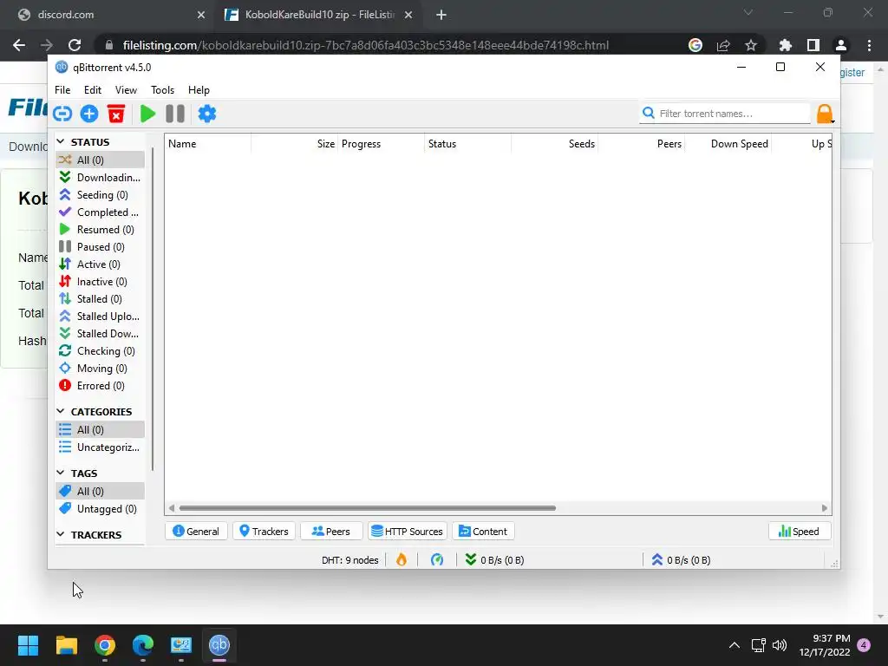Click the Pause toolbar icon
This screenshot has width=888, height=666.
coord(175,114)
